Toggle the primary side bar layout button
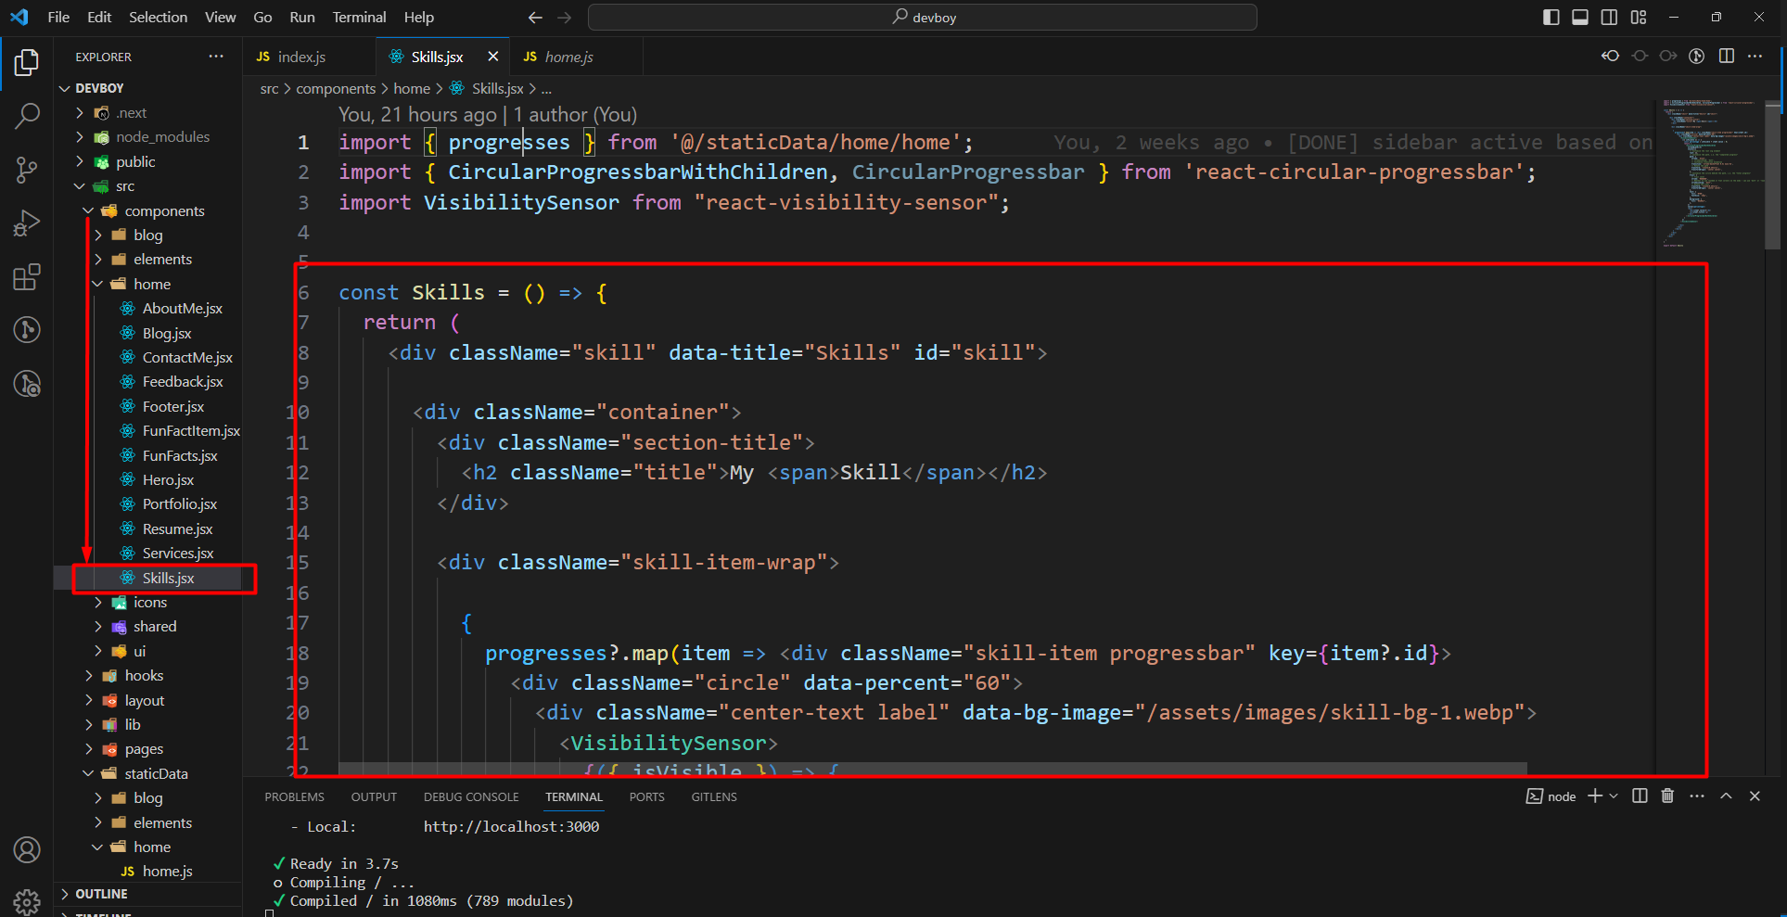The height and width of the screenshot is (917, 1787). 1551,18
